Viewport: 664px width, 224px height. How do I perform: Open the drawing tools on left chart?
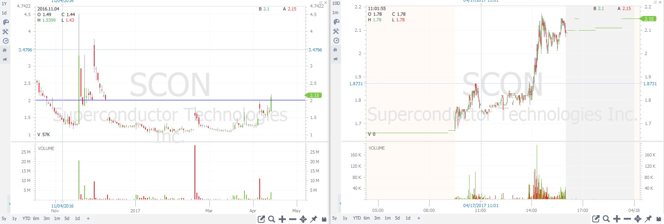pos(5,31)
